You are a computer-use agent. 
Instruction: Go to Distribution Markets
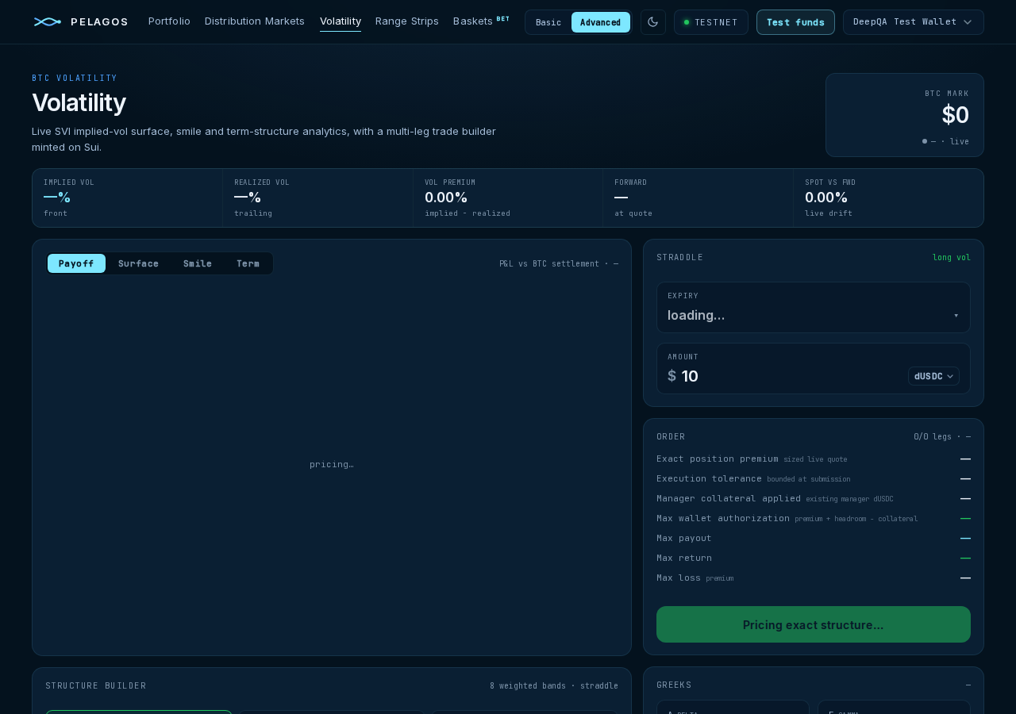tap(255, 21)
